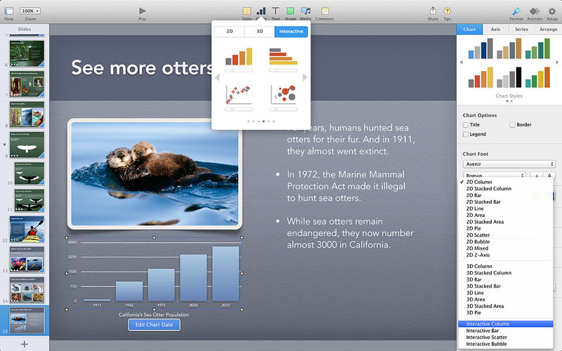Apply the black grayscale chart style
The height and width of the screenshot is (351, 562).
(x=509, y=77)
